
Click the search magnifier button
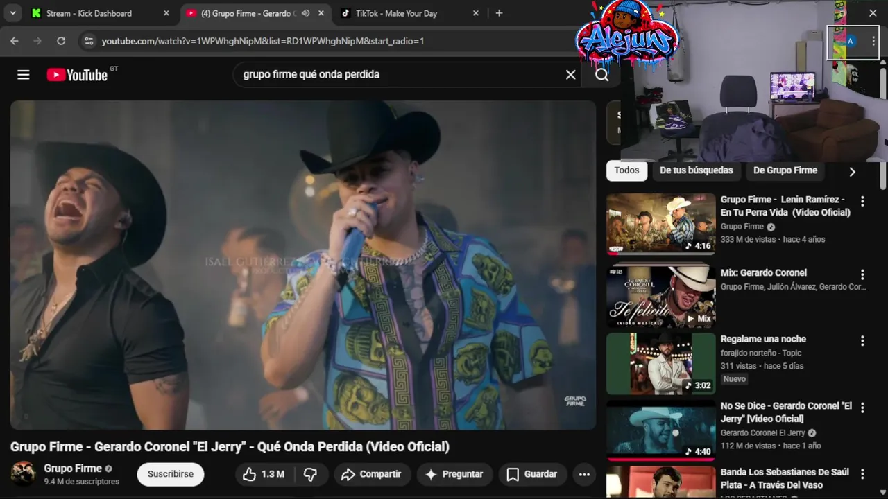tap(601, 75)
